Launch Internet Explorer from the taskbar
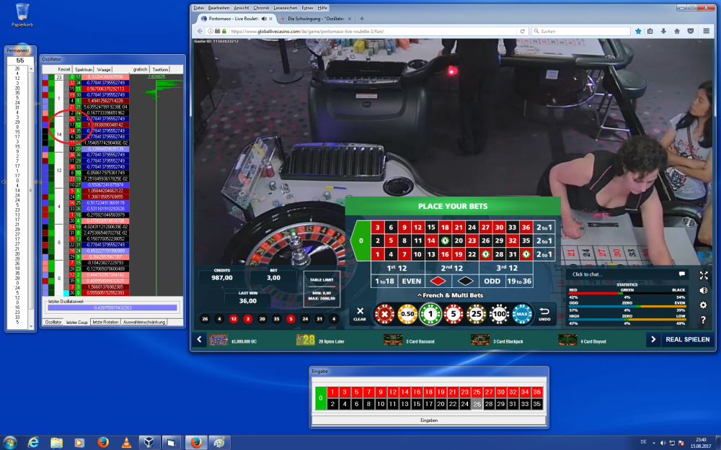Image resolution: width=721 pixels, height=450 pixels. click(x=33, y=442)
